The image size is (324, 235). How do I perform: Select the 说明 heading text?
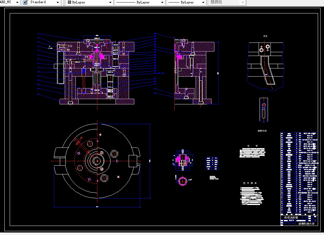252,146
